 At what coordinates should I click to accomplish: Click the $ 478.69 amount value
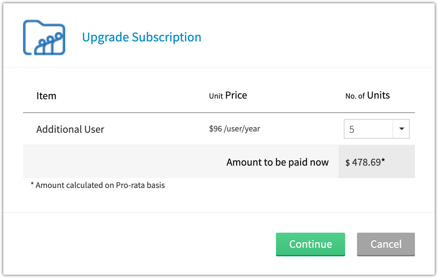coord(365,162)
